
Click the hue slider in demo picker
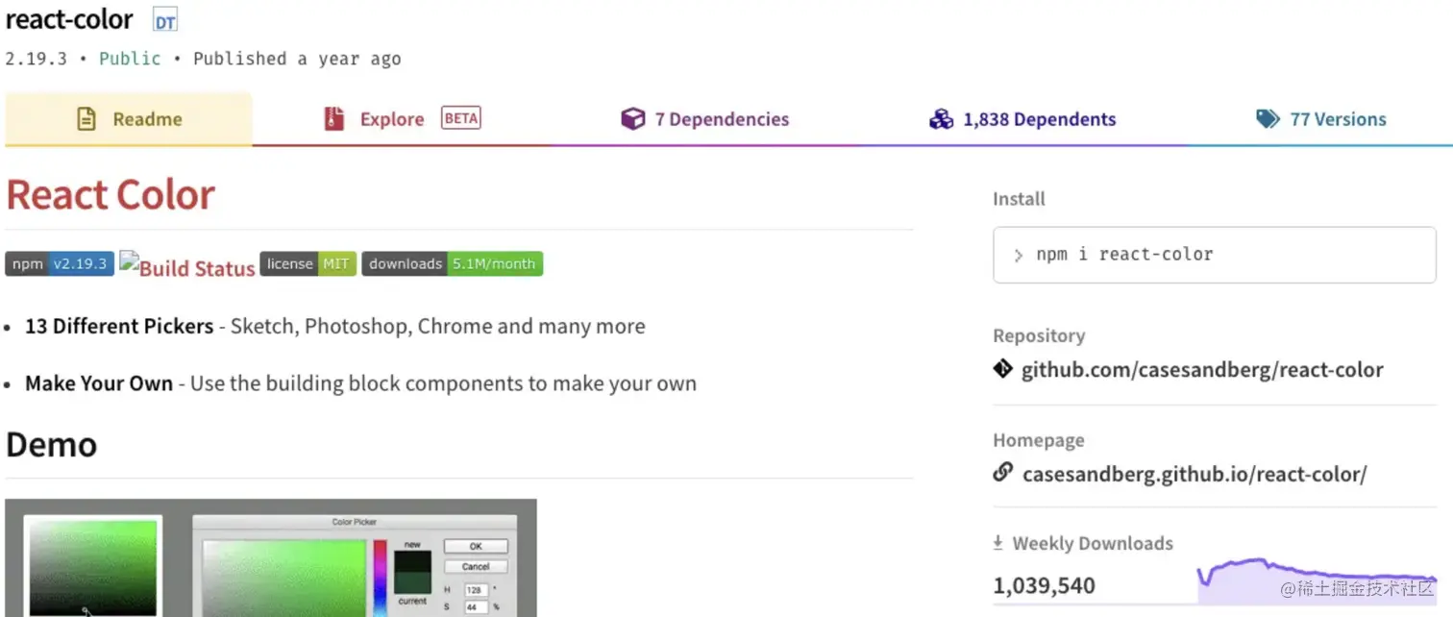[x=381, y=578]
